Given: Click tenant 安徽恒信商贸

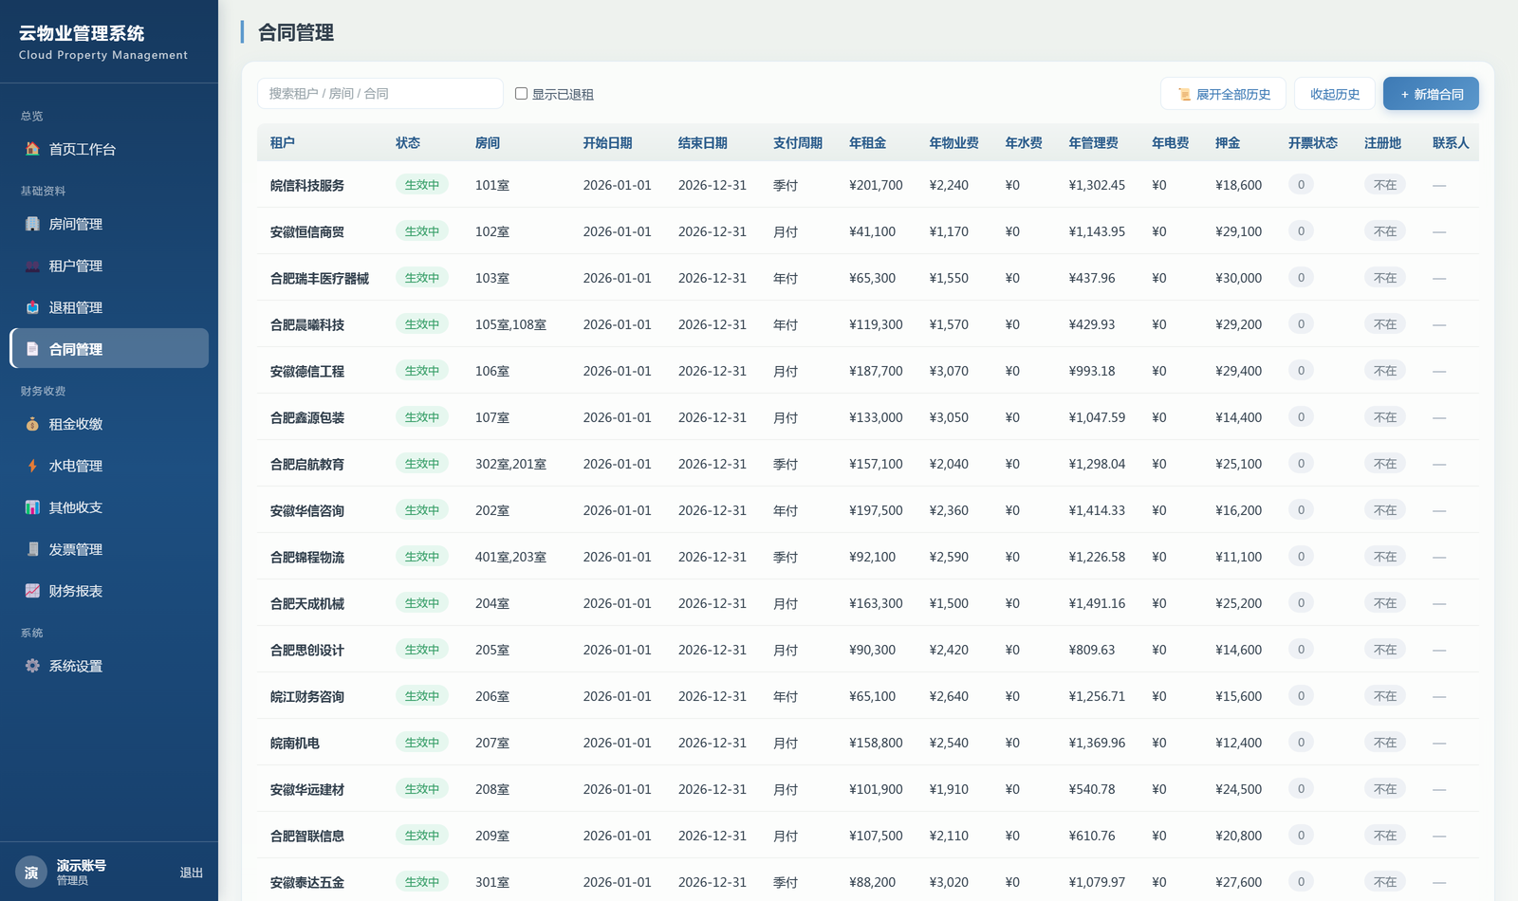Looking at the screenshot, I should 307,232.
